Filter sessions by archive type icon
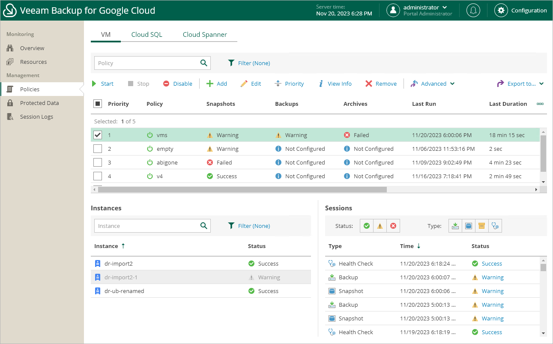The width and height of the screenshot is (553, 344). (481, 226)
